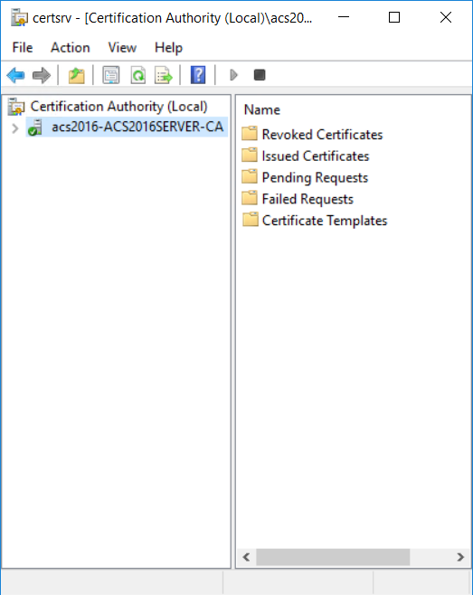The width and height of the screenshot is (473, 595).
Task: Open the Properties toolbar icon
Action: pyautogui.click(x=111, y=75)
